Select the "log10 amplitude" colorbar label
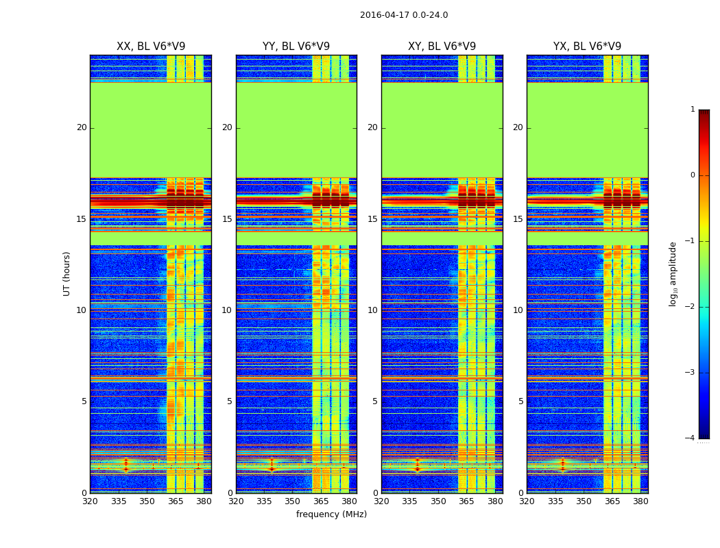This screenshot has width=720, height=548. (673, 273)
